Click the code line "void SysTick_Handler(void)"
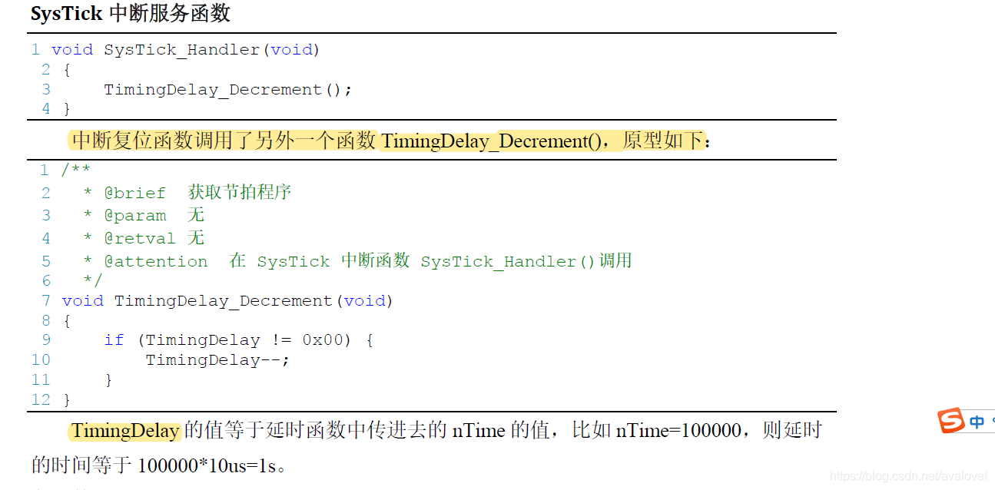Viewport: 995px width, 490px height. [185, 50]
